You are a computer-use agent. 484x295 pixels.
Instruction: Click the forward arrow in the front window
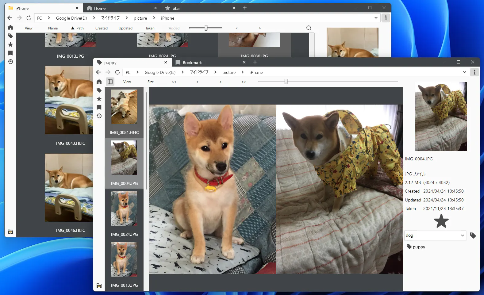pyautogui.click(x=108, y=72)
